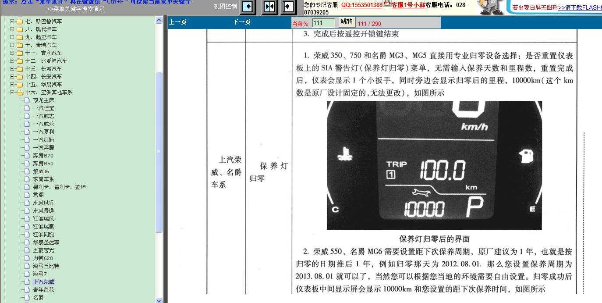Image resolution: width=602 pixels, height=303 pixels.
Task: Click the 跳转 jump button
Action: pyautogui.click(x=346, y=22)
